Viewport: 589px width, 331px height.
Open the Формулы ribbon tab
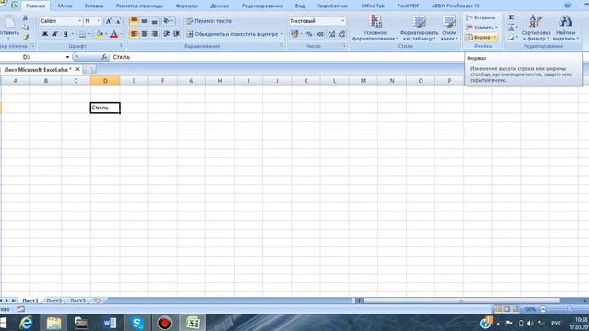[186, 6]
